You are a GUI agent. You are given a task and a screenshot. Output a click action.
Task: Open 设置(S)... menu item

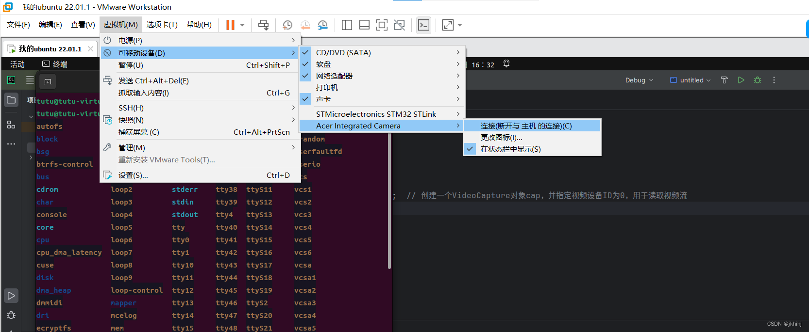[200, 175]
